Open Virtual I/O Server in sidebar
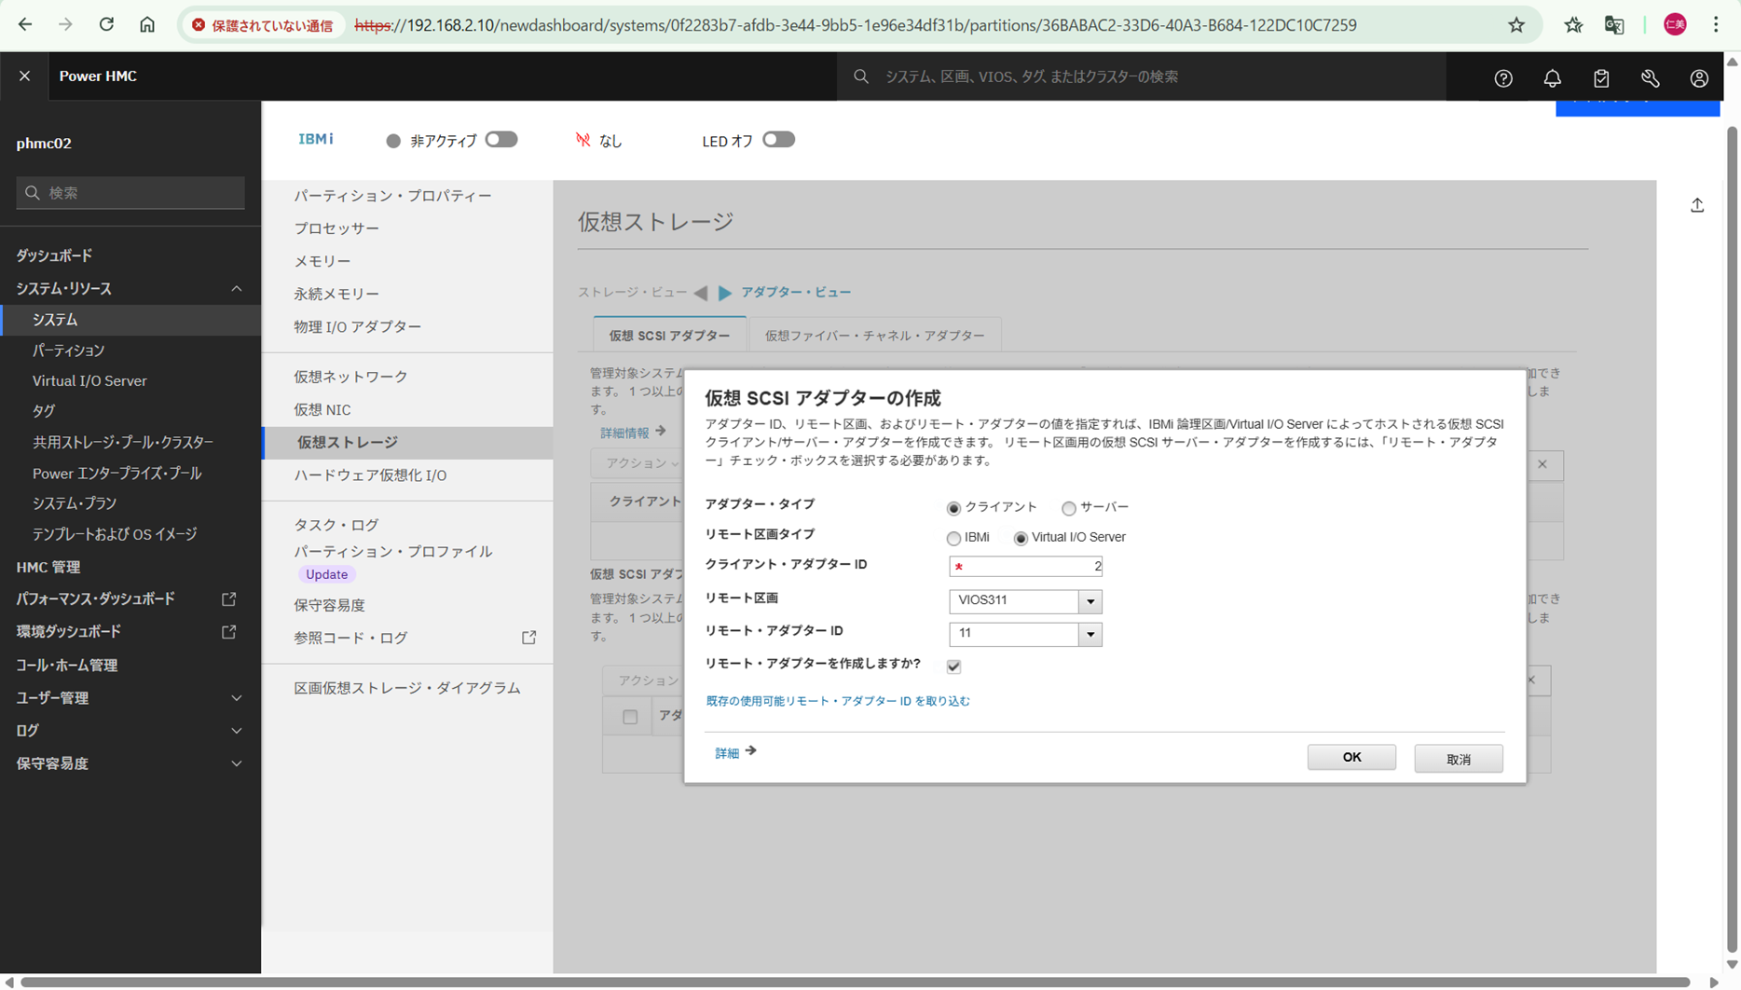Image resolution: width=1741 pixels, height=990 pixels. coord(89,381)
